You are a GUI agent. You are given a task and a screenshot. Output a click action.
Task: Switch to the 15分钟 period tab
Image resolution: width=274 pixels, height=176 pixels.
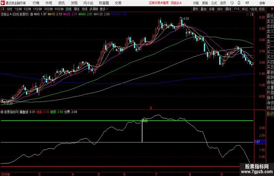point(37,9)
